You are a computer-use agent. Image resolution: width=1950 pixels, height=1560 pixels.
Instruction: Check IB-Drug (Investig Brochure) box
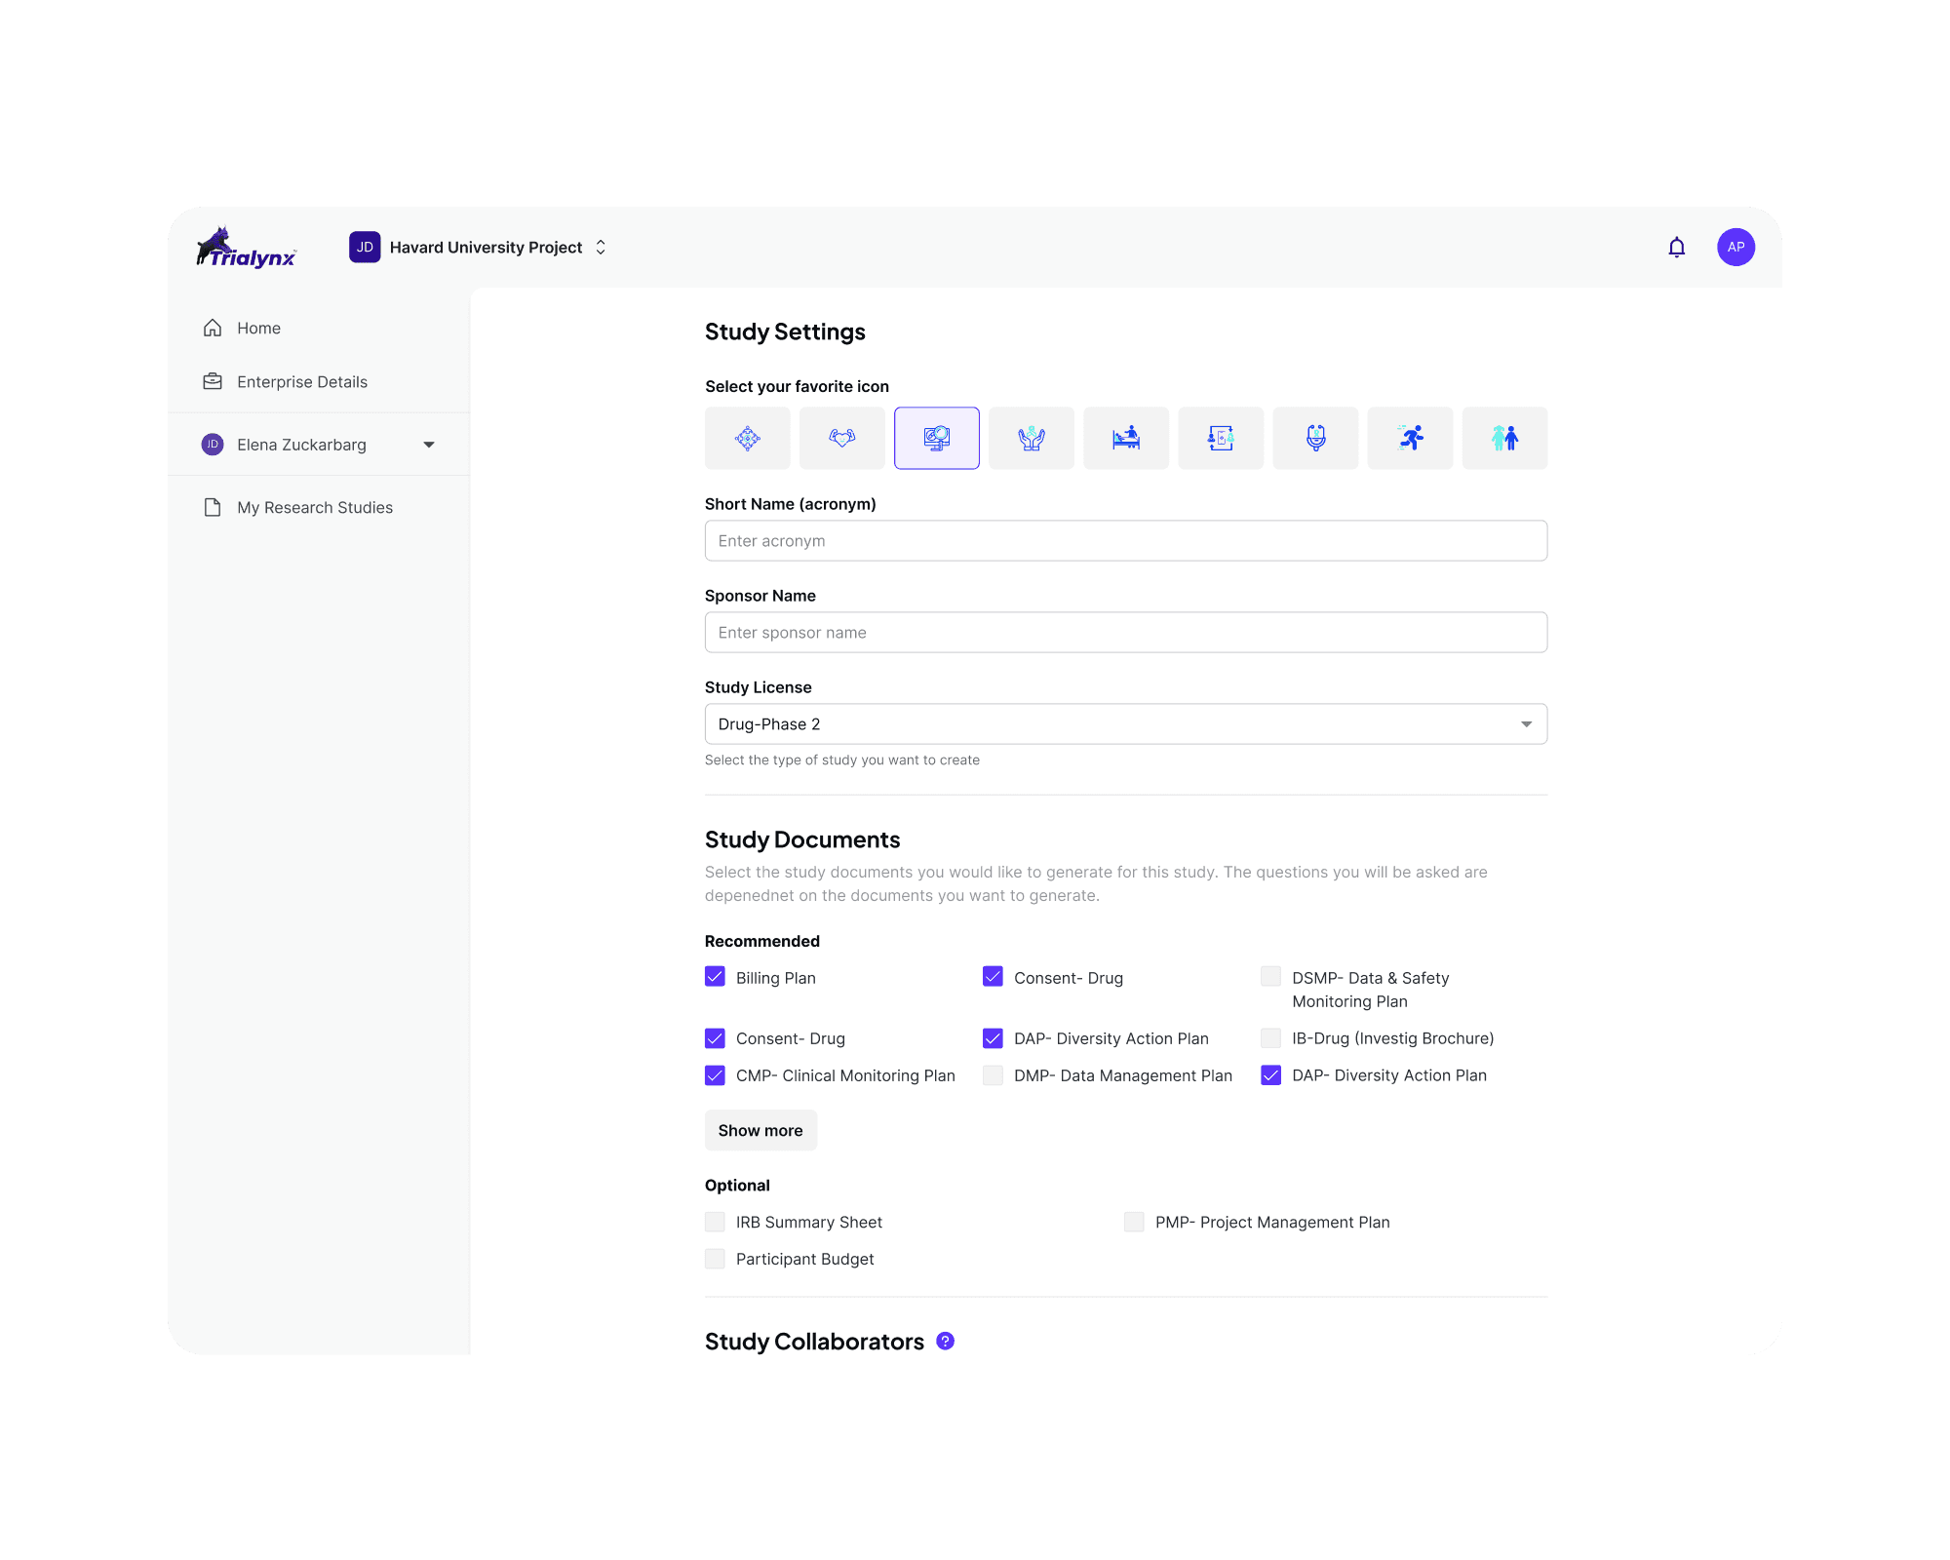1270,1038
